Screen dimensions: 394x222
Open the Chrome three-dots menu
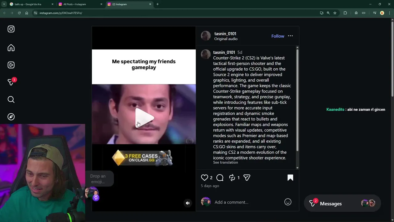pos(389,13)
